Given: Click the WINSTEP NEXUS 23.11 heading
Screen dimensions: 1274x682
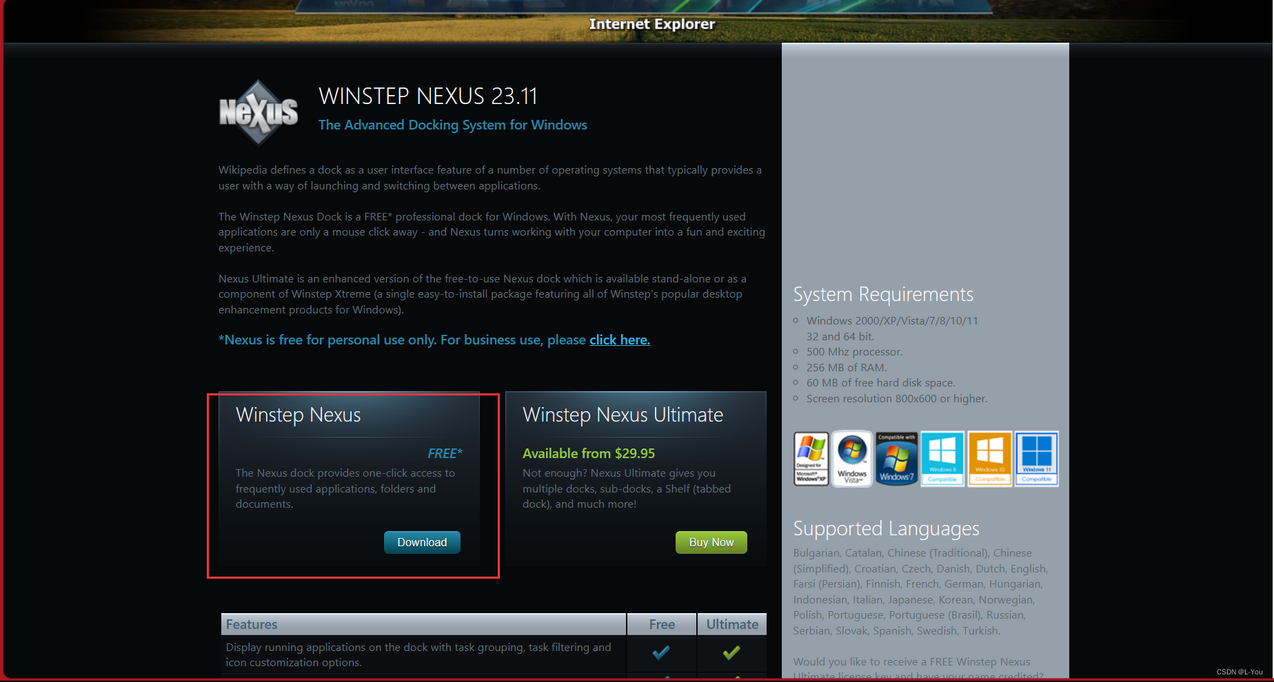Looking at the screenshot, I should click(x=428, y=96).
